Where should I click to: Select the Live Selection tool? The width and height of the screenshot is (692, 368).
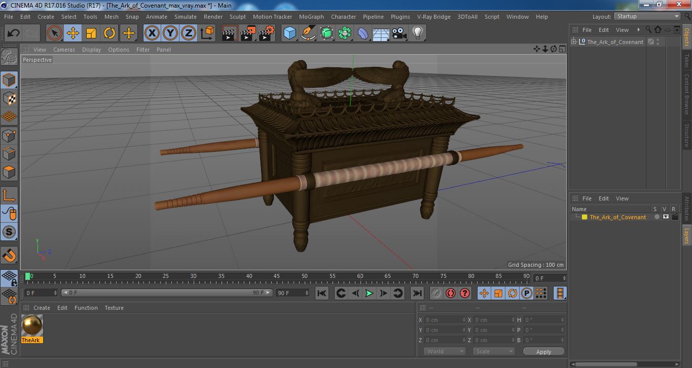(x=54, y=33)
